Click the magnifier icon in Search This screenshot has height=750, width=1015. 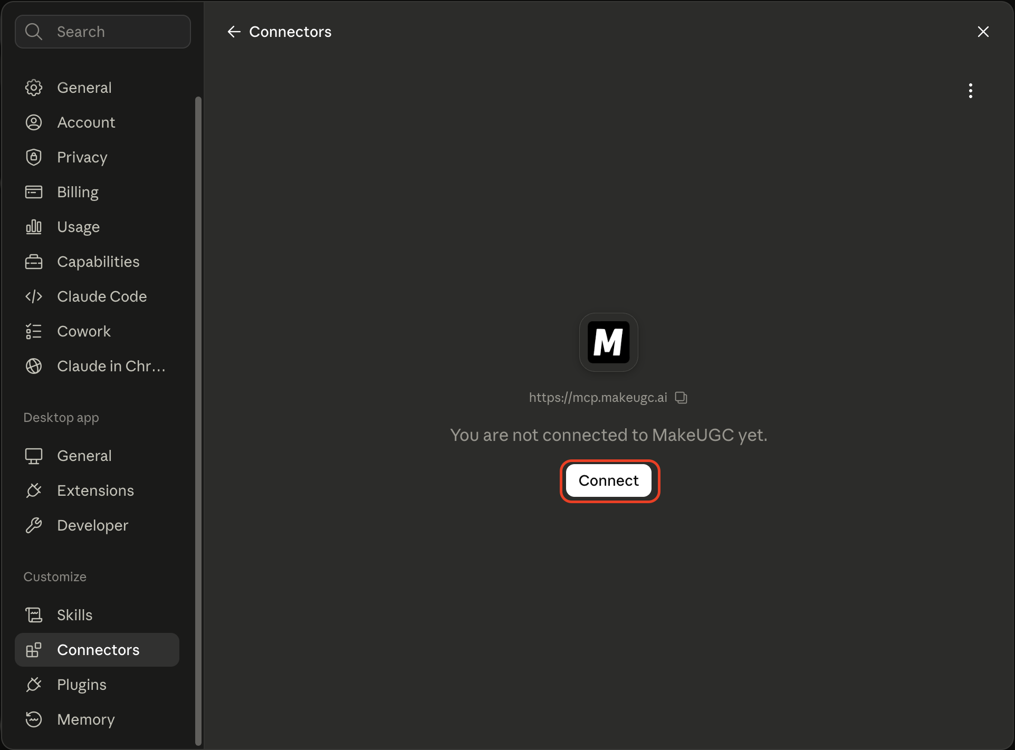(34, 32)
